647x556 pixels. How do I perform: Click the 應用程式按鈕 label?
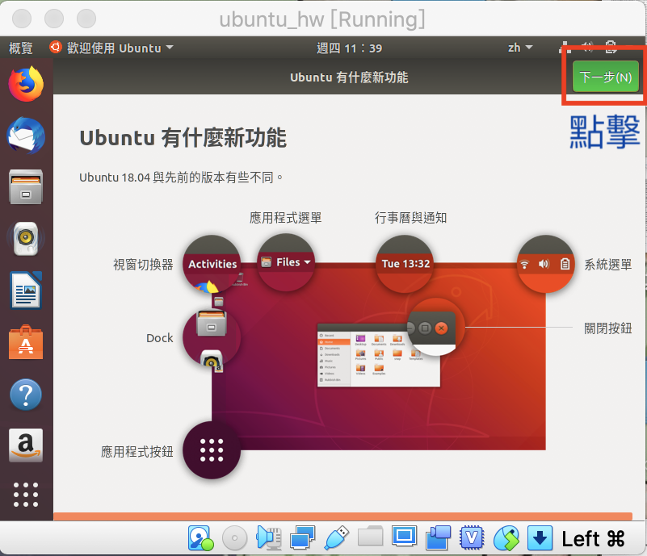click(137, 452)
